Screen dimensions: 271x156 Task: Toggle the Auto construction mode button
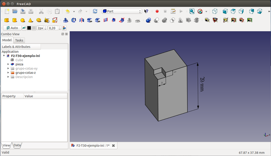12,28
